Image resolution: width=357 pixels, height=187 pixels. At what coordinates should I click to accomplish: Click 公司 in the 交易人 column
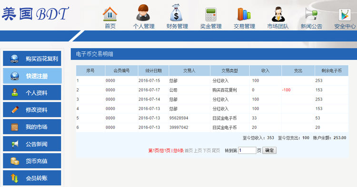[173, 90]
